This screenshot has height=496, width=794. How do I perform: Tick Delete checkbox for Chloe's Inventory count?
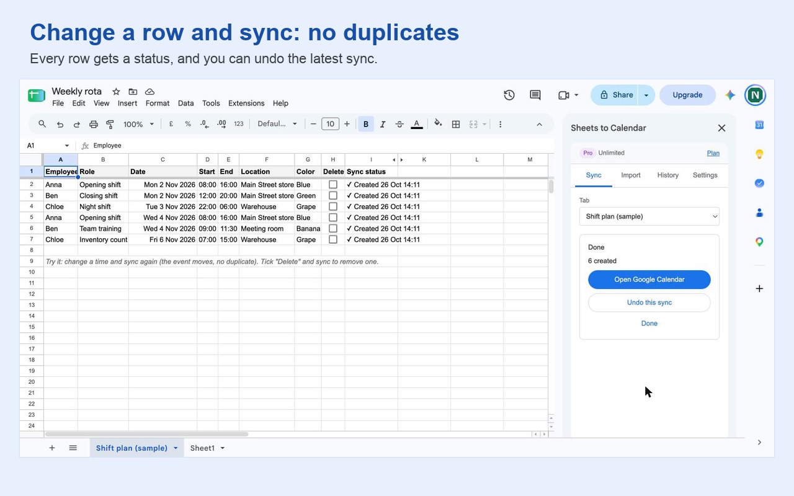point(333,239)
